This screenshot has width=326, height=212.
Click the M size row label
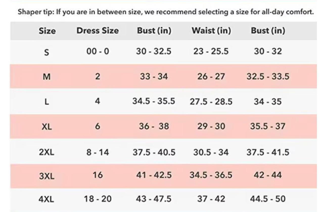pos(46,77)
